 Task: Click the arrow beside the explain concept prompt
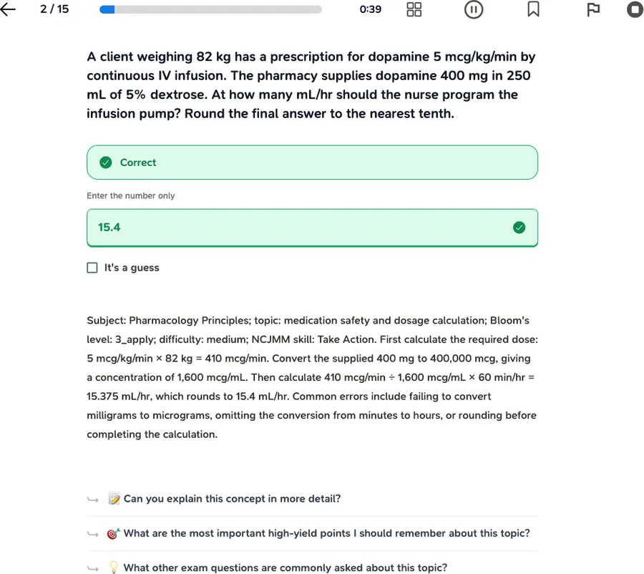coord(93,500)
